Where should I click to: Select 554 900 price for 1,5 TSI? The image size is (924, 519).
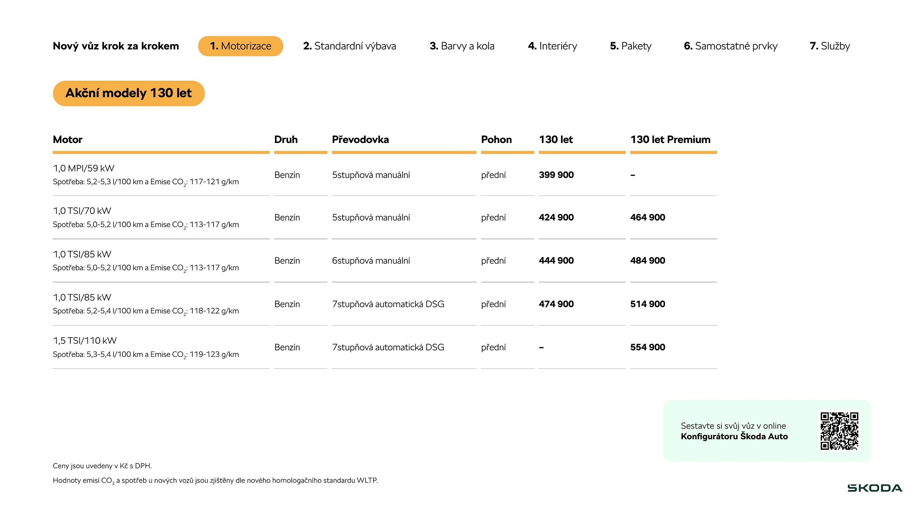(x=648, y=347)
